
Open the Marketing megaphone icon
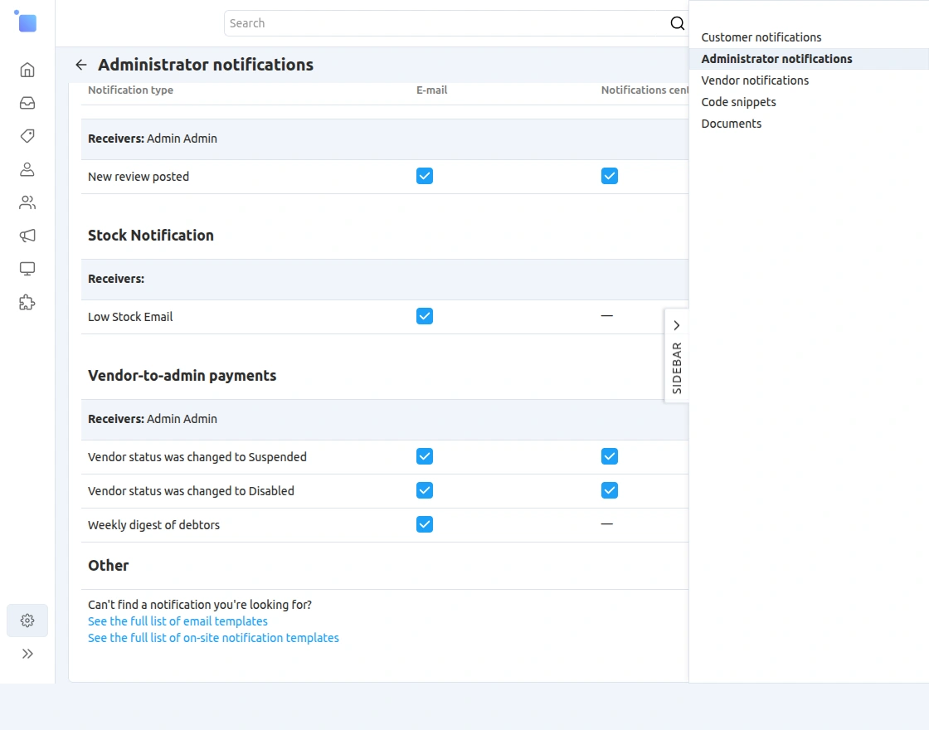pyautogui.click(x=27, y=236)
